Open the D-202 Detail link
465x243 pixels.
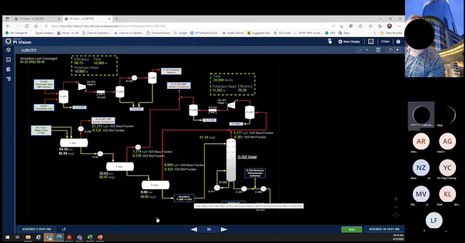coord(247,157)
